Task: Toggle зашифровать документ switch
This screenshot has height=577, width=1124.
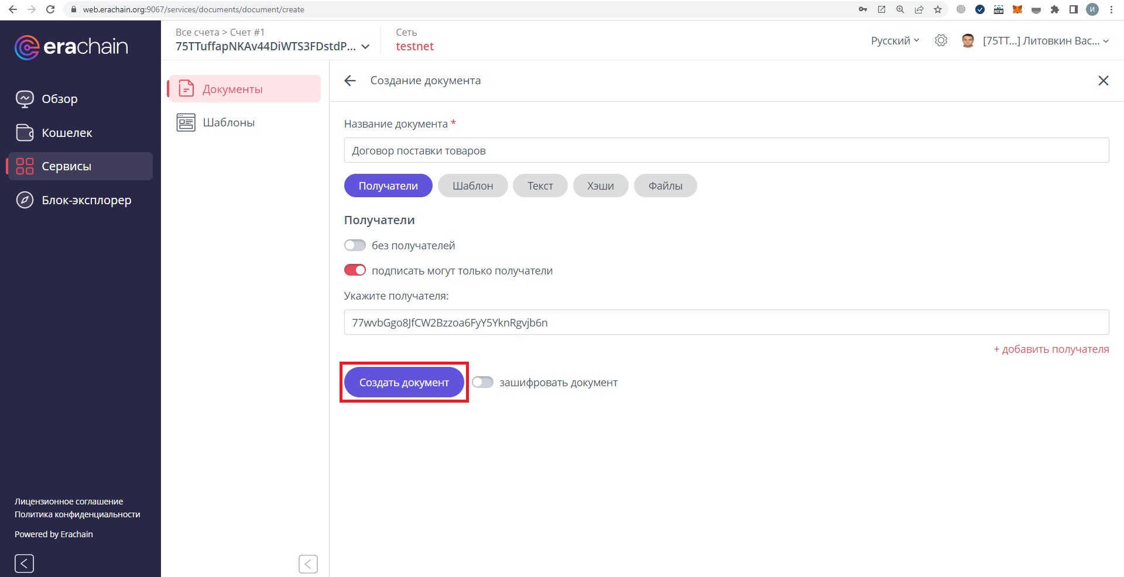Action: [x=482, y=382]
